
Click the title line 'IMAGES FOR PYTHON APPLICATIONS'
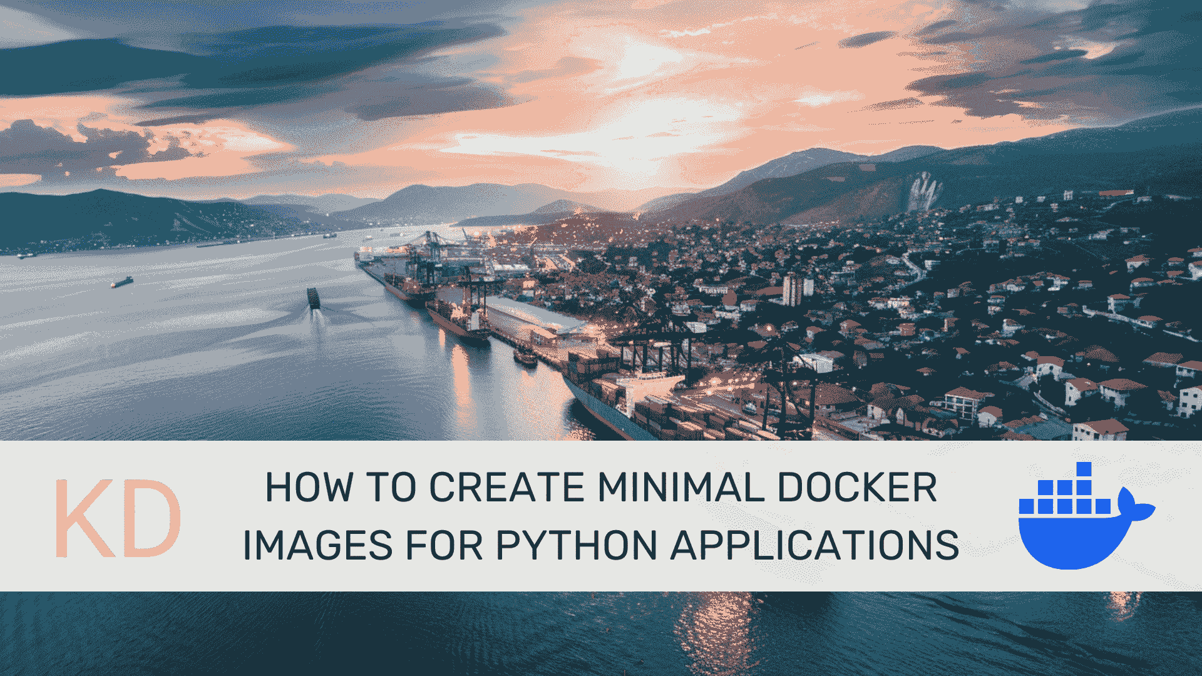coord(601,545)
